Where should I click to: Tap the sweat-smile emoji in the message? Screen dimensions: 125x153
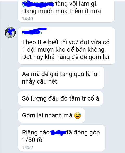pyautogui.click(x=78, y=115)
